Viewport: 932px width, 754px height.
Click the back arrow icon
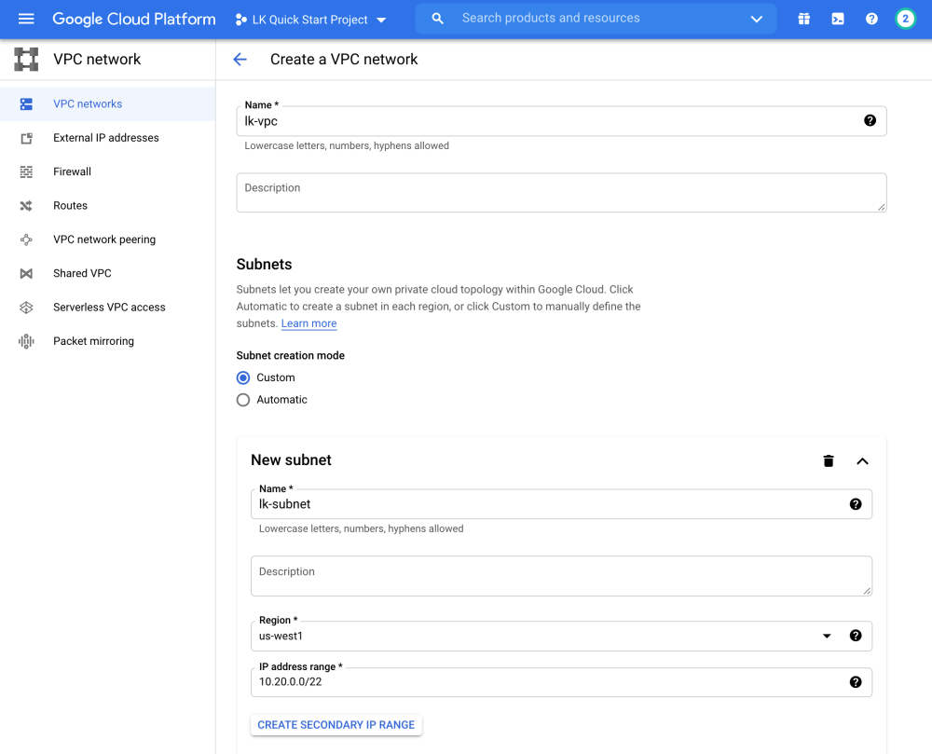(x=240, y=60)
